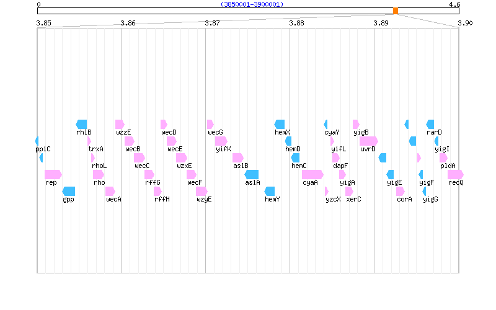Select the cyaA gene arrow
496x310 pixels.
pyautogui.click(x=312, y=174)
